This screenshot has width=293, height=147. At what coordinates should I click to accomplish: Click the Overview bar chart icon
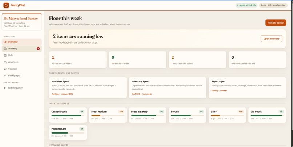click(5, 42)
